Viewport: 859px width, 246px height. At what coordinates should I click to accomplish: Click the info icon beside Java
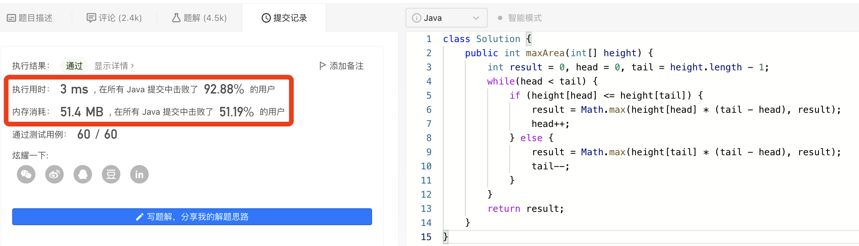417,18
